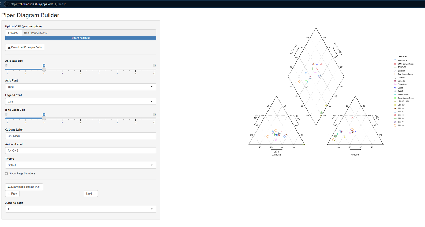Click the CATIONS label under the left triangle
The image size is (425, 227).
[277, 155]
